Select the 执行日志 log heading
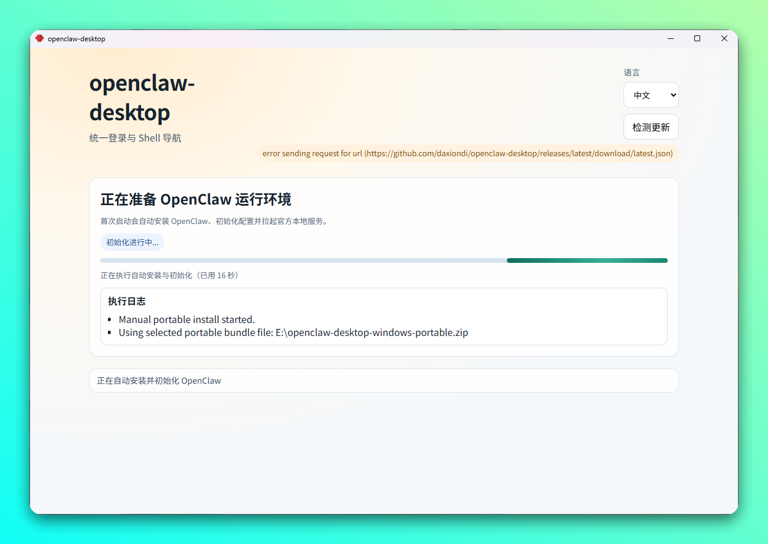Viewport: 768px width, 544px height. point(126,301)
